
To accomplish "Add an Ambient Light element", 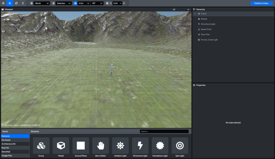I will 120,146.
